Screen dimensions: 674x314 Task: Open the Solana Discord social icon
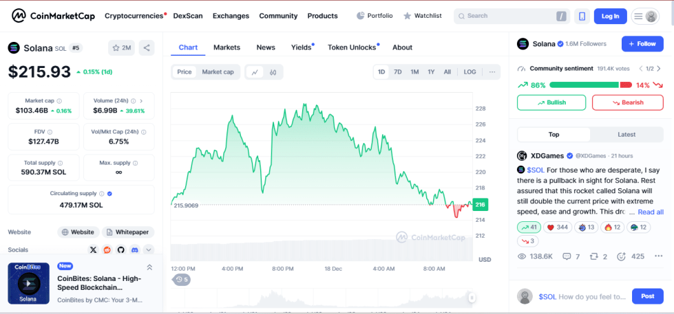click(134, 250)
